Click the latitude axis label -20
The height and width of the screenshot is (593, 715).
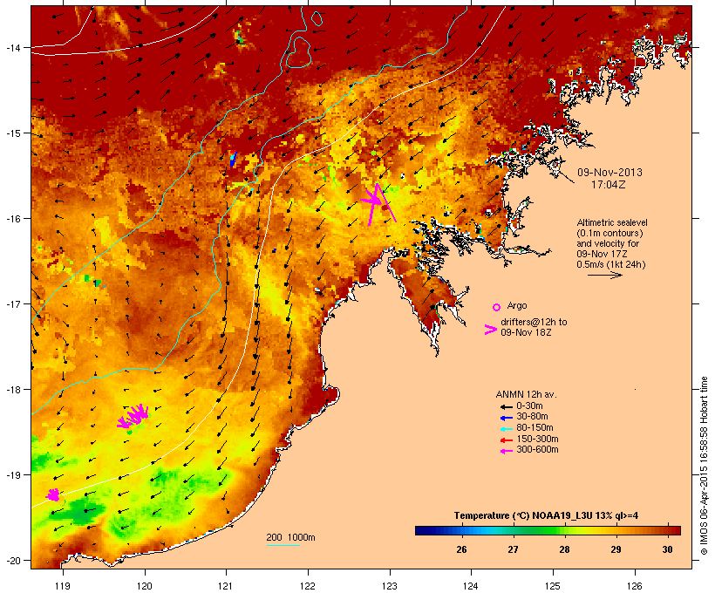point(12,561)
